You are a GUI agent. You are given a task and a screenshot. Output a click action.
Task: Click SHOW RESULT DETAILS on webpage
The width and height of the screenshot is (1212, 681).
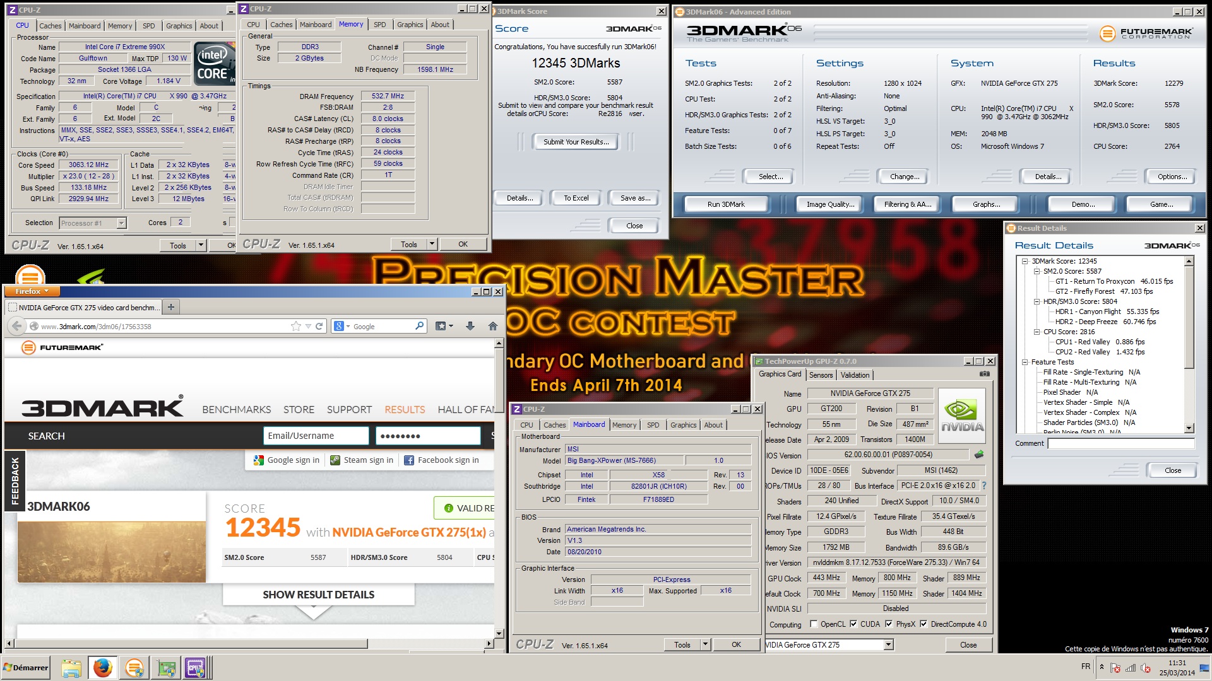318,595
